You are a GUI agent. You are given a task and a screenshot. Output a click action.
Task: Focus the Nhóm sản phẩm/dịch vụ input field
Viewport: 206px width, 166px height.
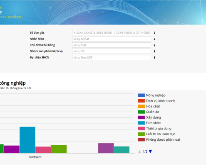coord(112,51)
